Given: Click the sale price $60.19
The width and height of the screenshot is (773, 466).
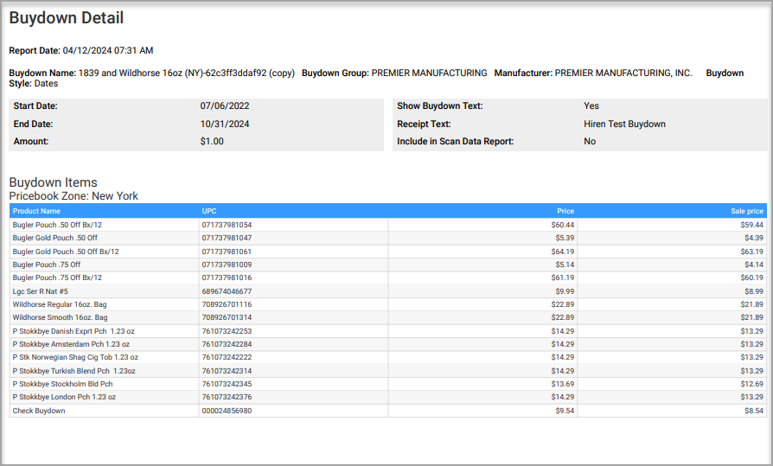Looking at the screenshot, I should coord(751,278).
